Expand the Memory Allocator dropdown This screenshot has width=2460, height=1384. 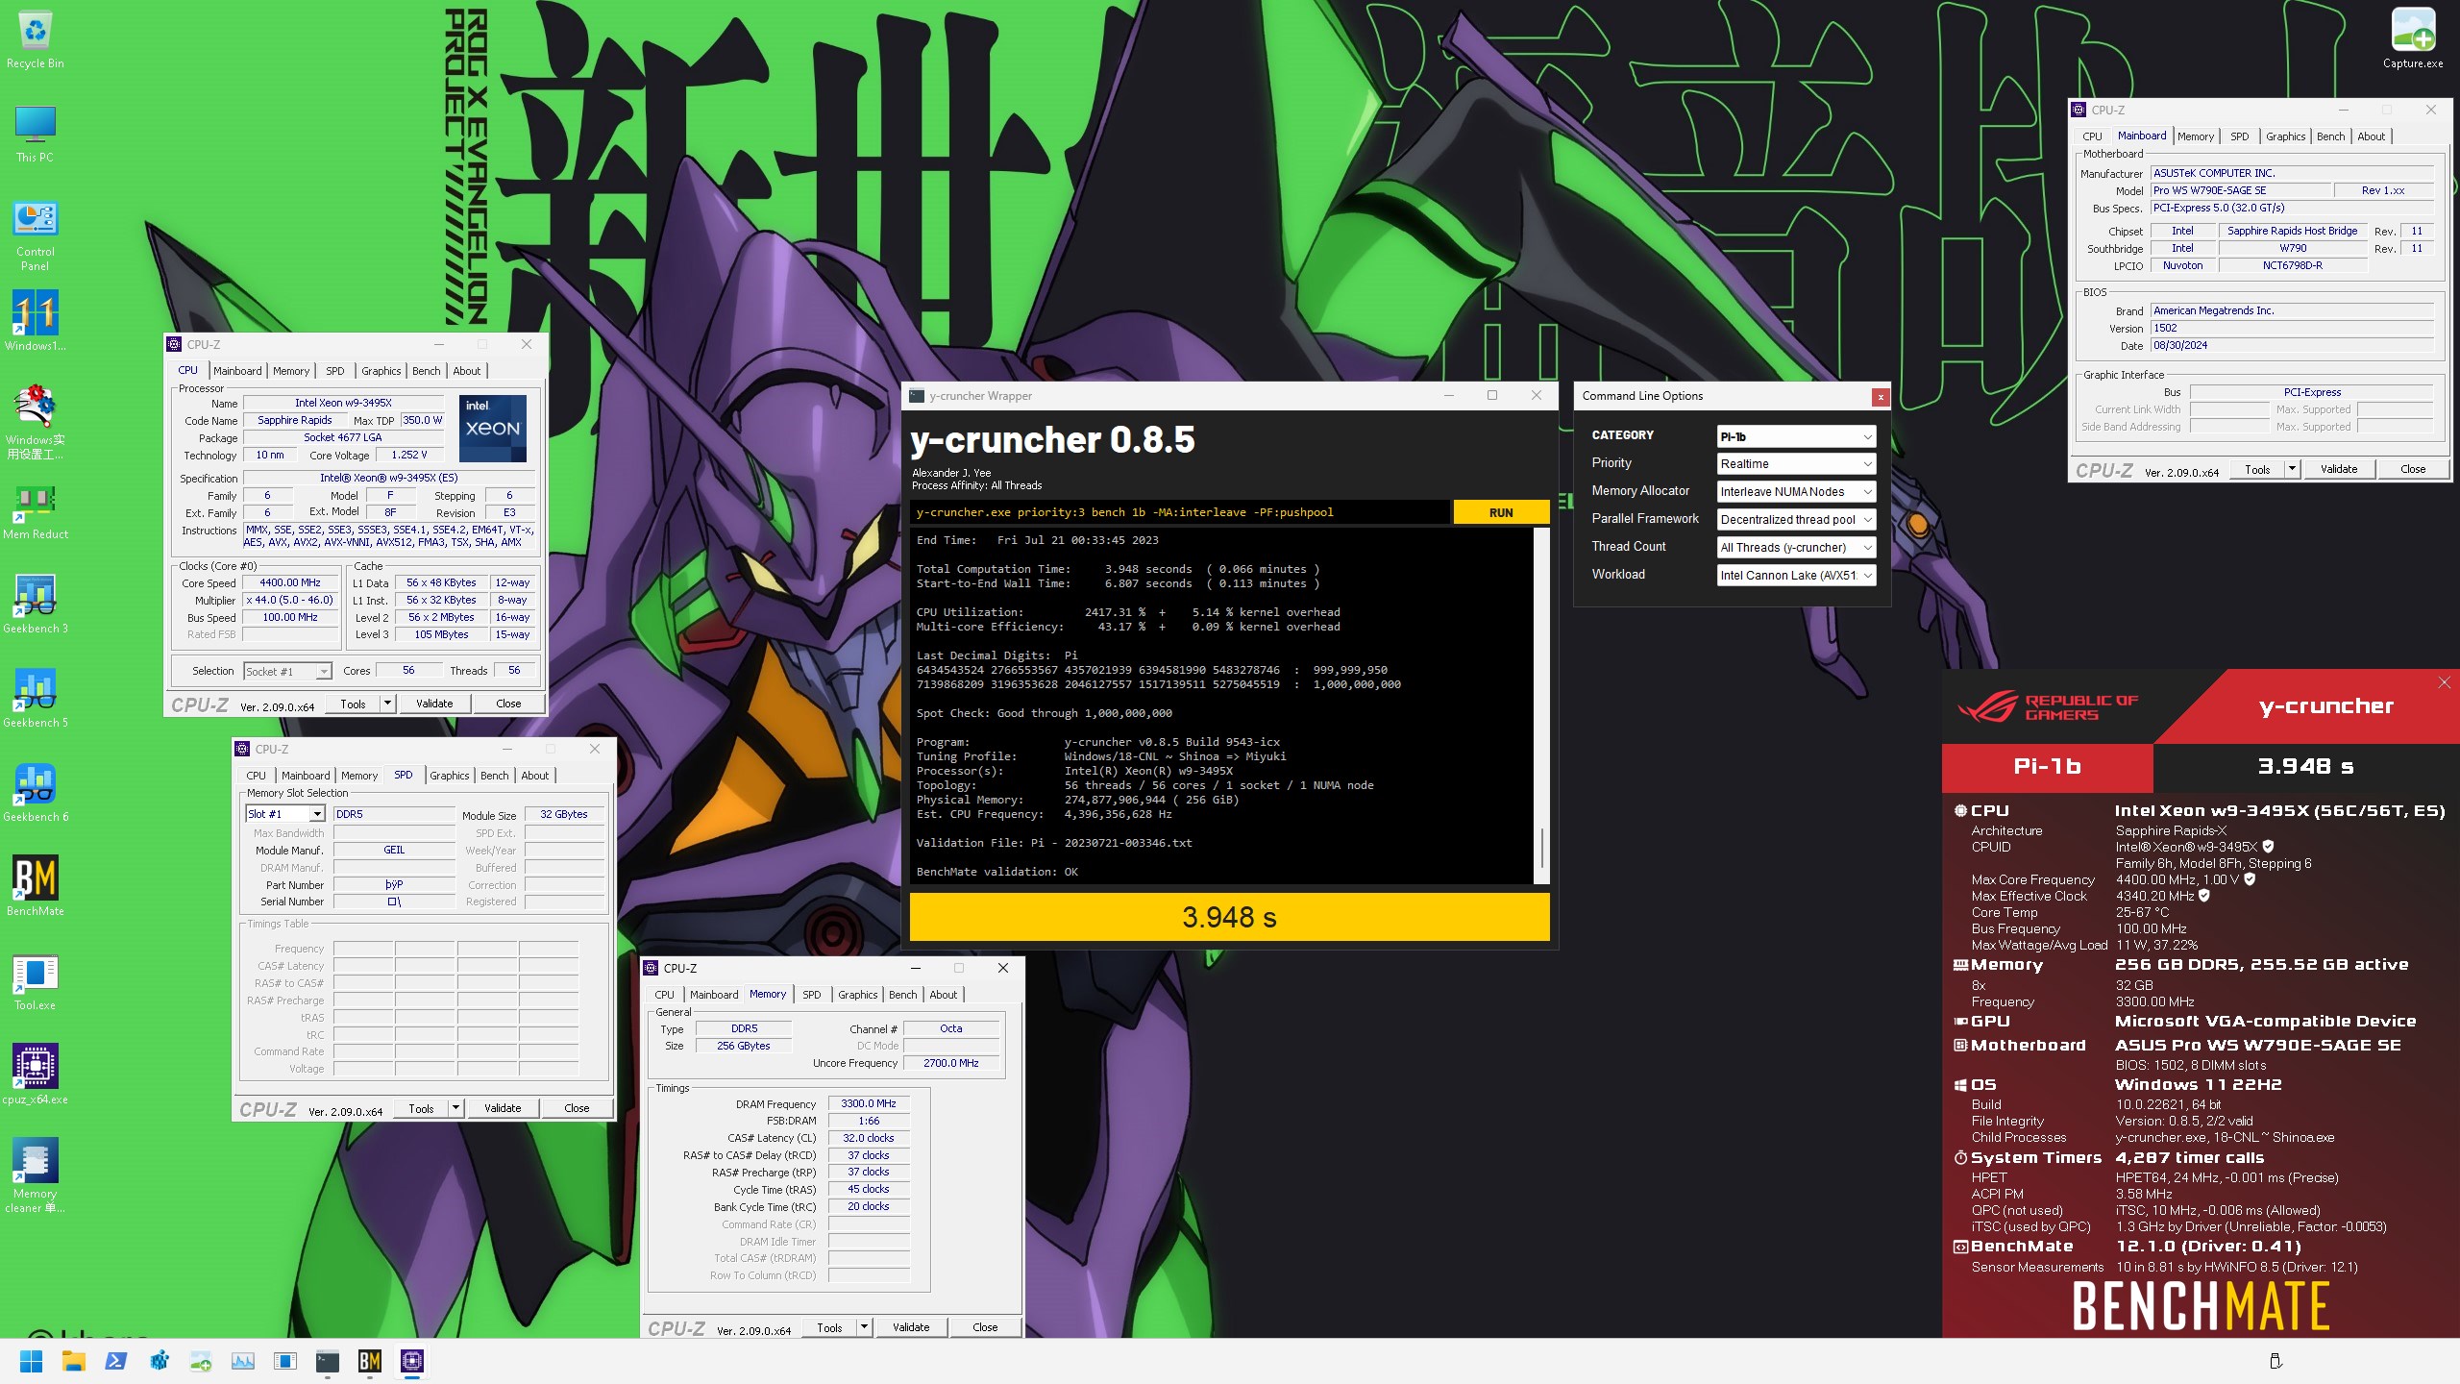pyautogui.click(x=1796, y=492)
